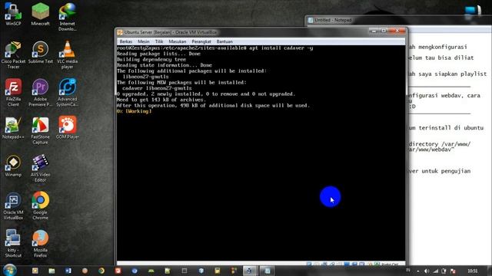Open the Windows Start orb
Image resolution: width=492 pixels, height=276 pixels.
[x=10, y=271]
